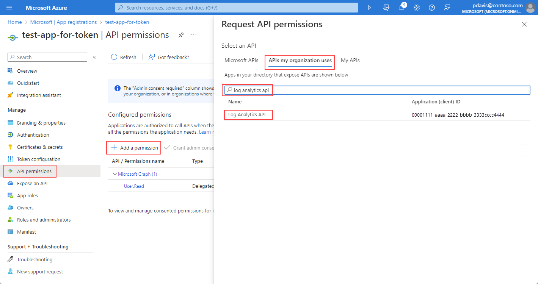The image size is (538, 284).
Task: Launch Cloud Shell from the top bar
Action: point(371,8)
